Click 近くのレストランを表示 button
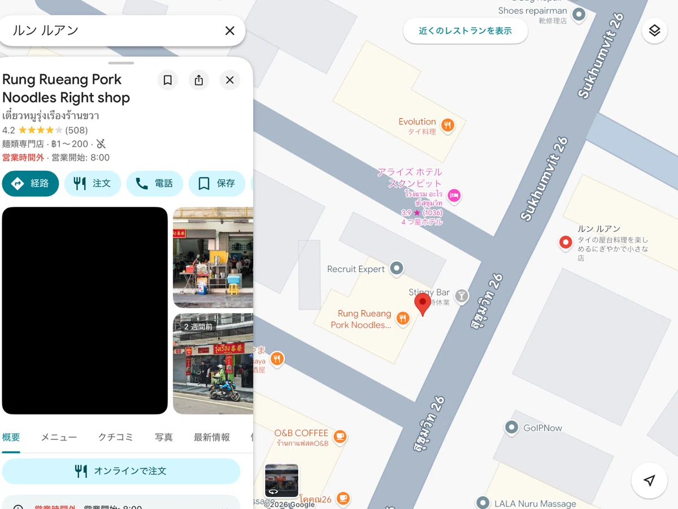The height and width of the screenshot is (509, 678). tap(466, 31)
